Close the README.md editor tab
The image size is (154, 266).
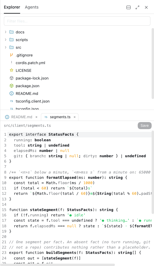click(x=36, y=117)
